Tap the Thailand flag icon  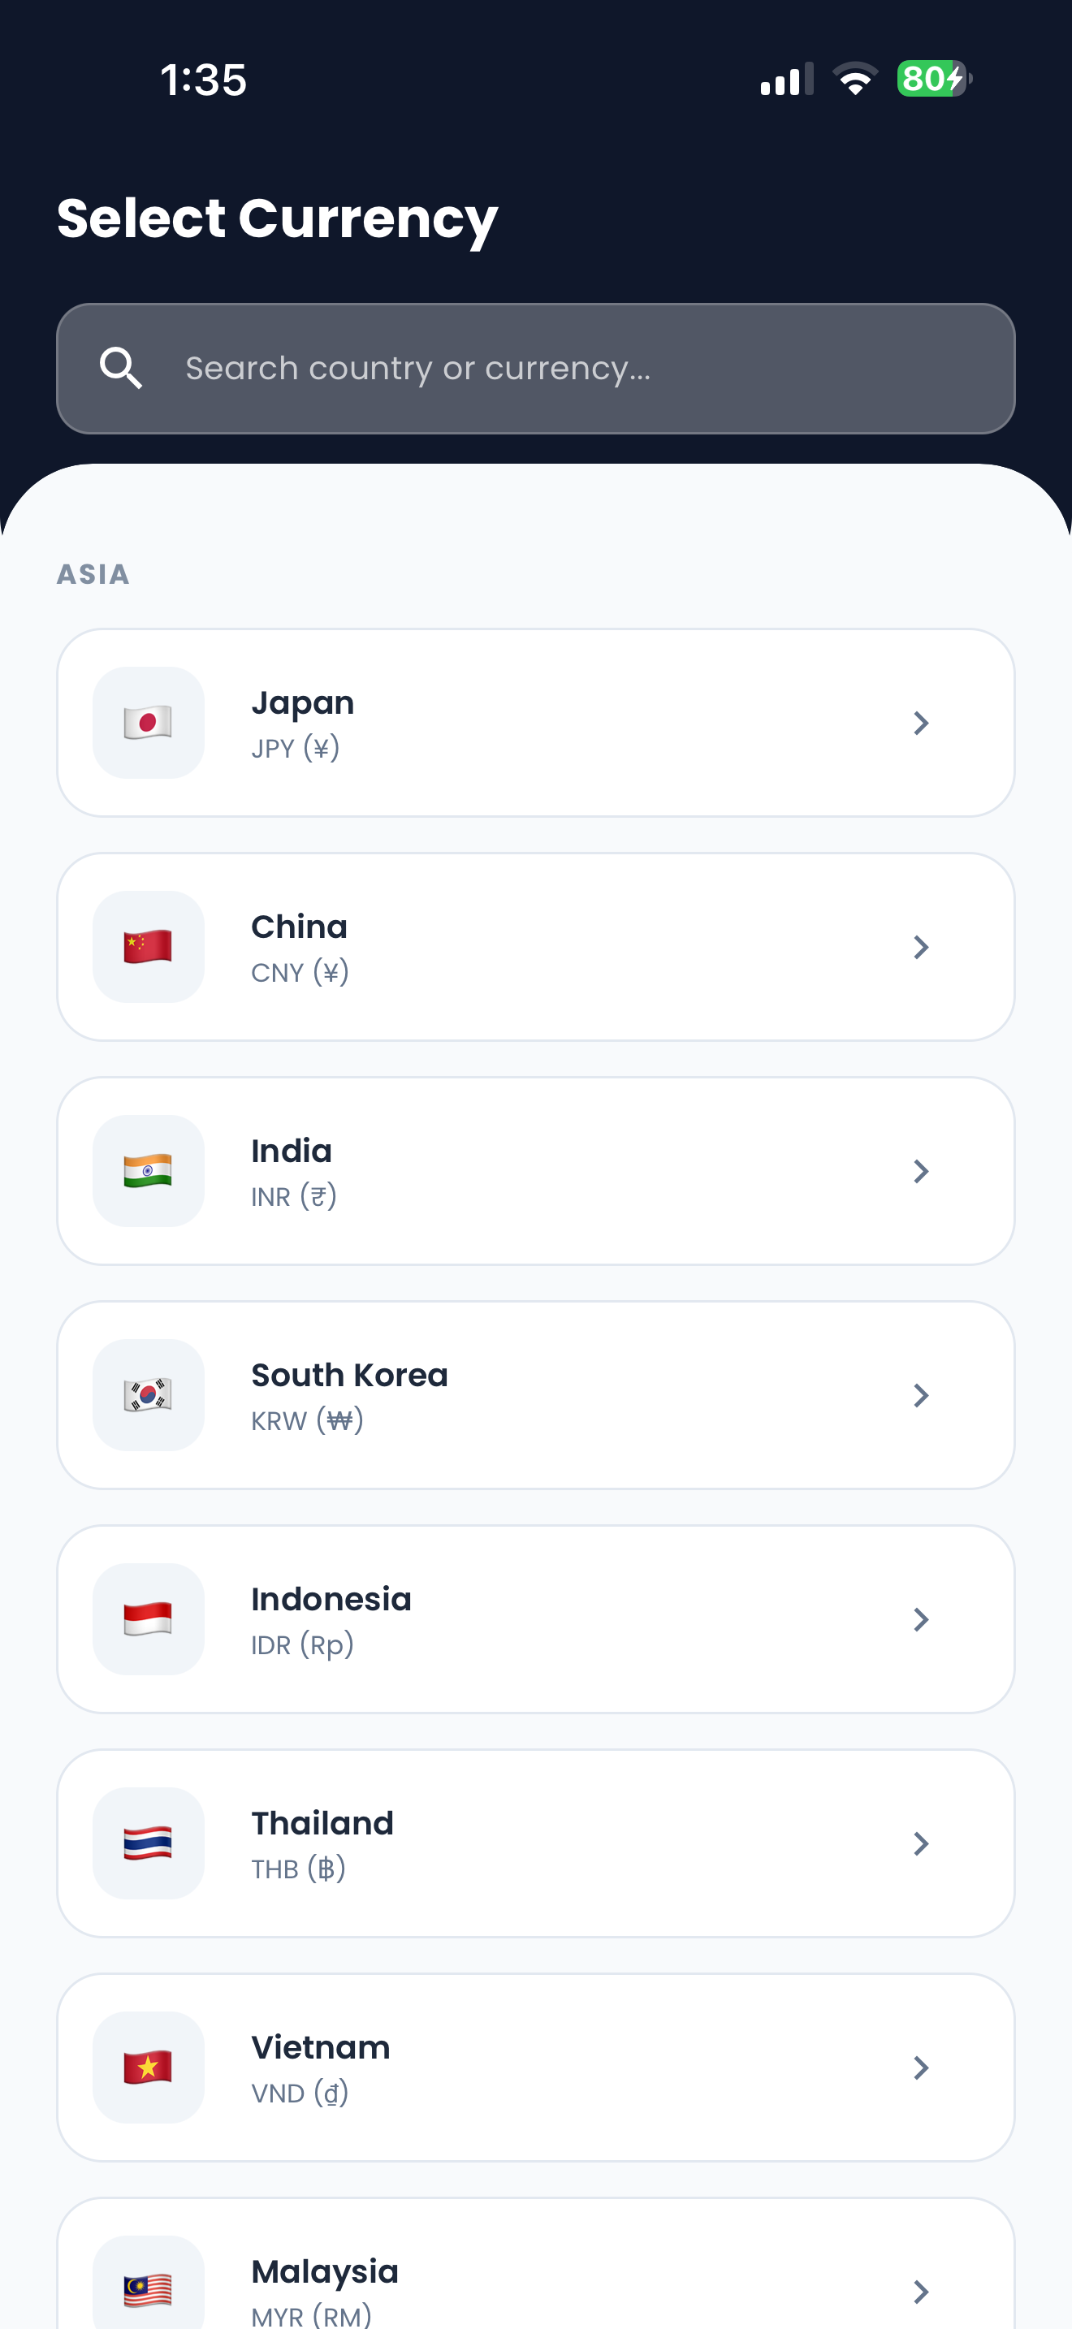tap(149, 1843)
